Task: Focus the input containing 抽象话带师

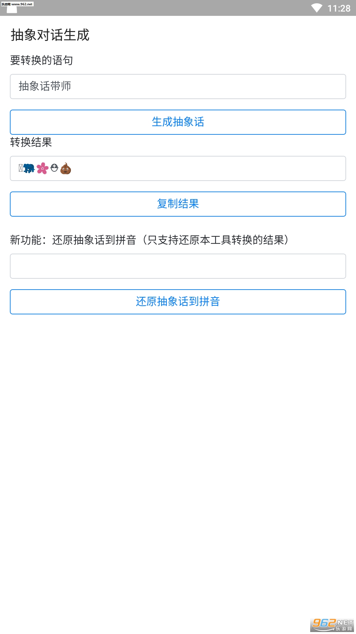Action: (x=178, y=87)
